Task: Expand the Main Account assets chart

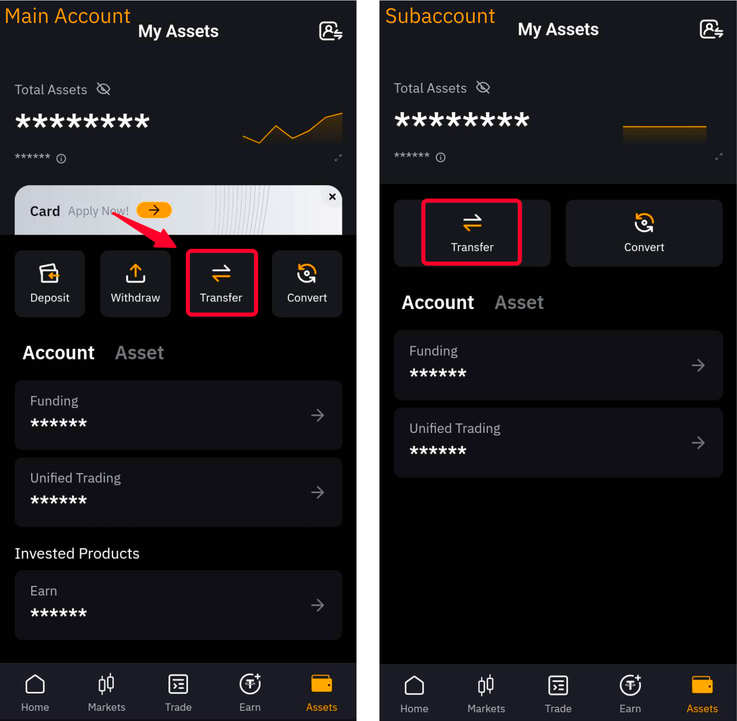Action: coord(338,158)
